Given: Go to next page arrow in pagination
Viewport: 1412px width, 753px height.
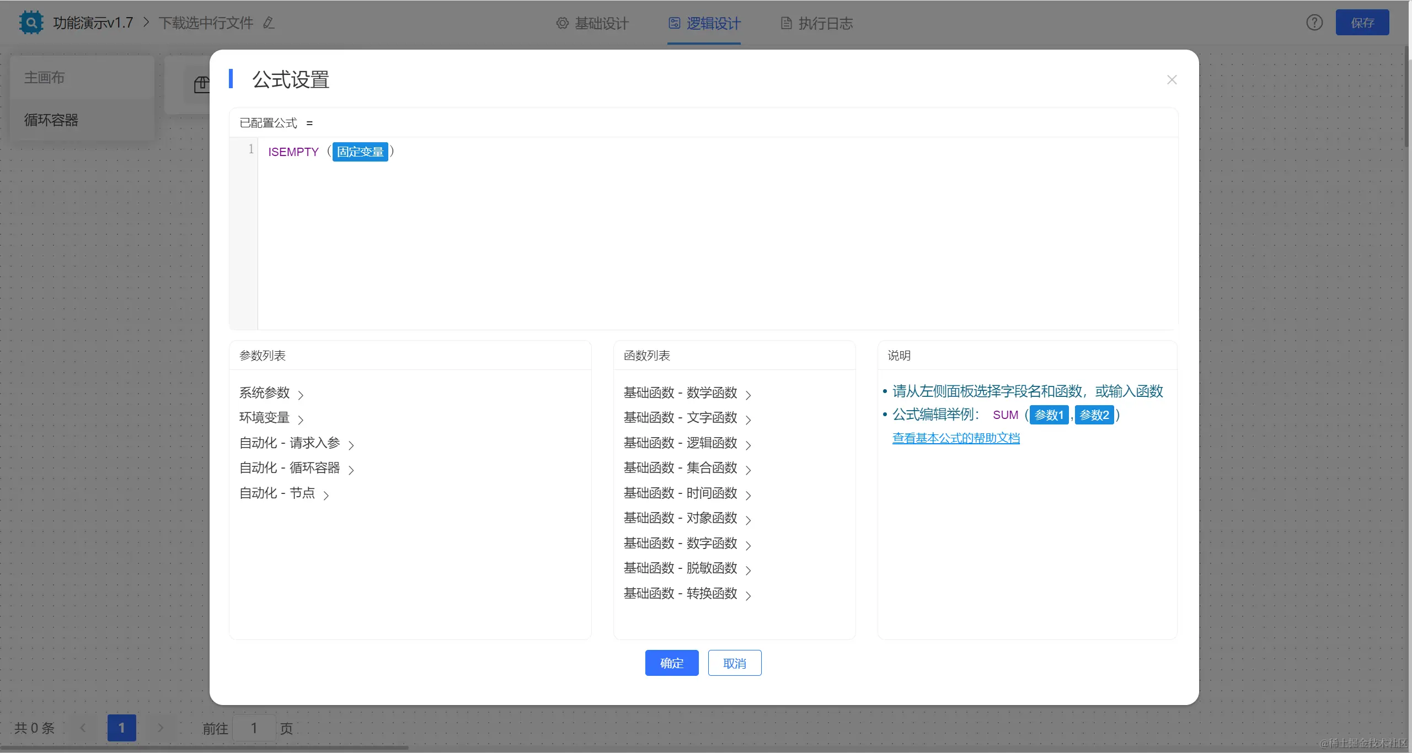Looking at the screenshot, I should [161, 728].
